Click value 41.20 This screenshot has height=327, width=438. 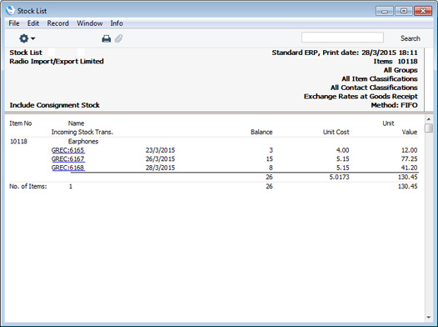tap(409, 168)
